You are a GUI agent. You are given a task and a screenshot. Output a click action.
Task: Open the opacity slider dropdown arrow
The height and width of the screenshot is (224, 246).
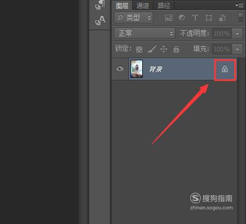point(237,34)
